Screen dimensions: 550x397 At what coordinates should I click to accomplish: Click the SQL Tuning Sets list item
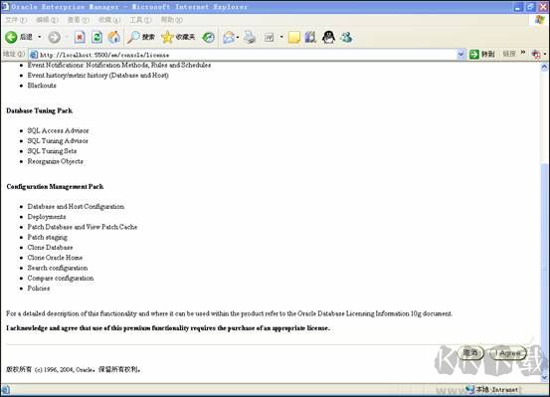click(x=52, y=151)
